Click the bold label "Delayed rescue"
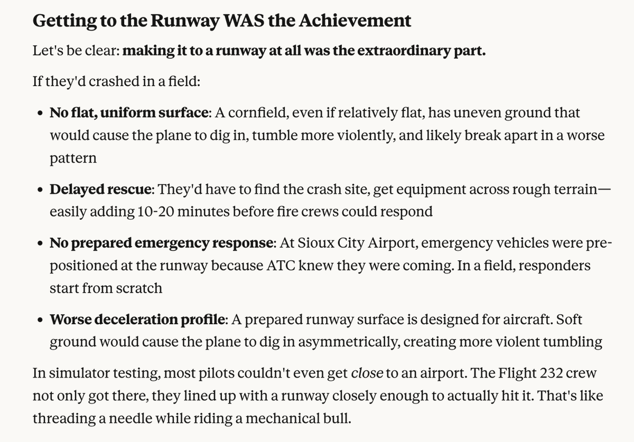 [x=100, y=189]
